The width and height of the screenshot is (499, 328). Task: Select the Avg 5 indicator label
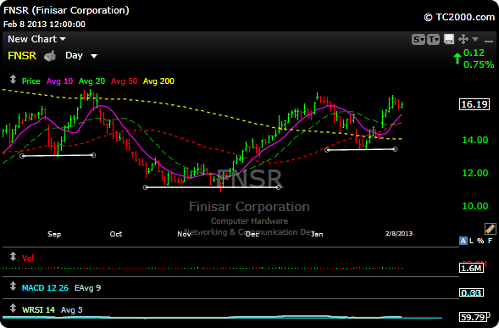(72, 310)
